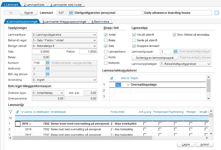The image size is (221, 150).
Task: Click Sortering av lønnsartgrupper button
Action: (x=155, y=58)
